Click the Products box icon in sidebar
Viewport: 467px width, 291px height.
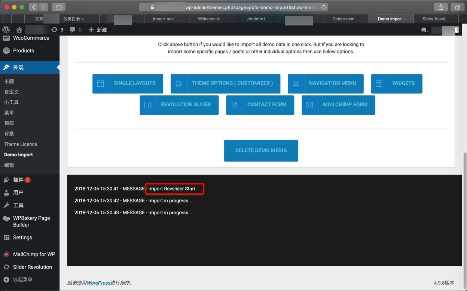(6, 50)
